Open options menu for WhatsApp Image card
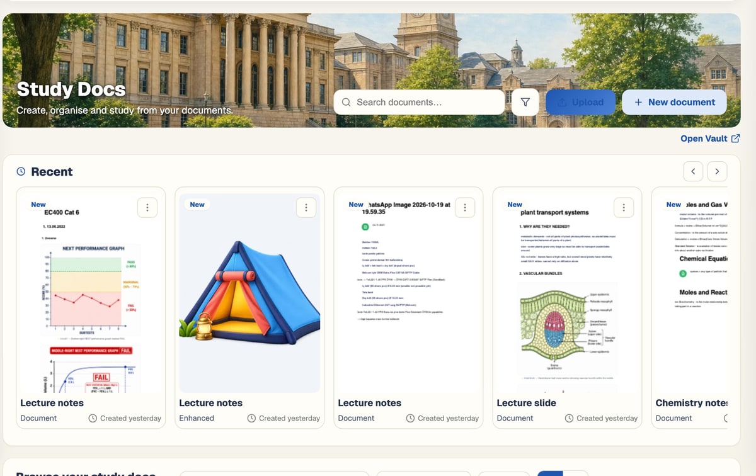This screenshot has height=476, width=756. point(464,207)
